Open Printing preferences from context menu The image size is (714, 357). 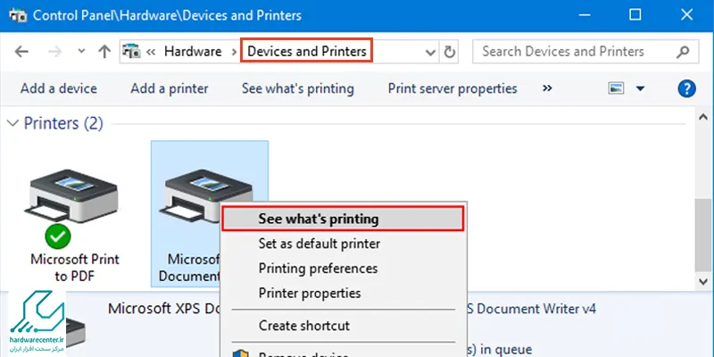[x=318, y=269]
